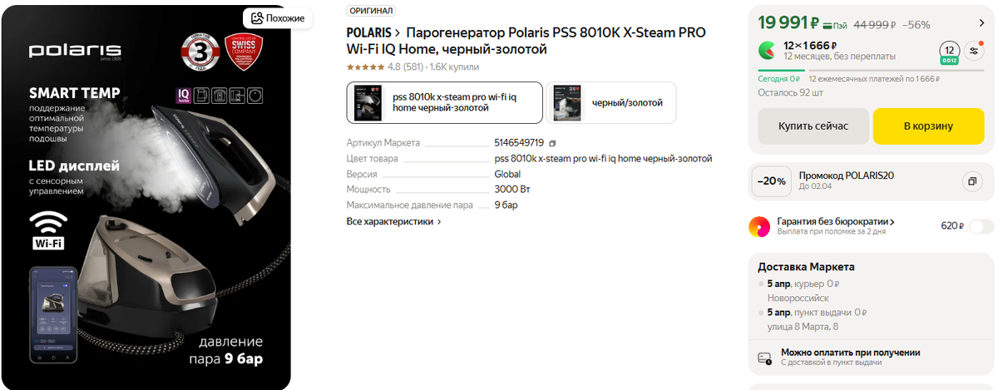The width and height of the screenshot is (998, 390).
Task: Click the −20% discount badge
Action: [769, 181]
